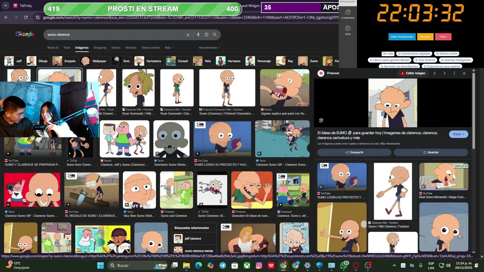Expand the Herramientas tools dropdown
484x272 pixels.
(x=209, y=48)
